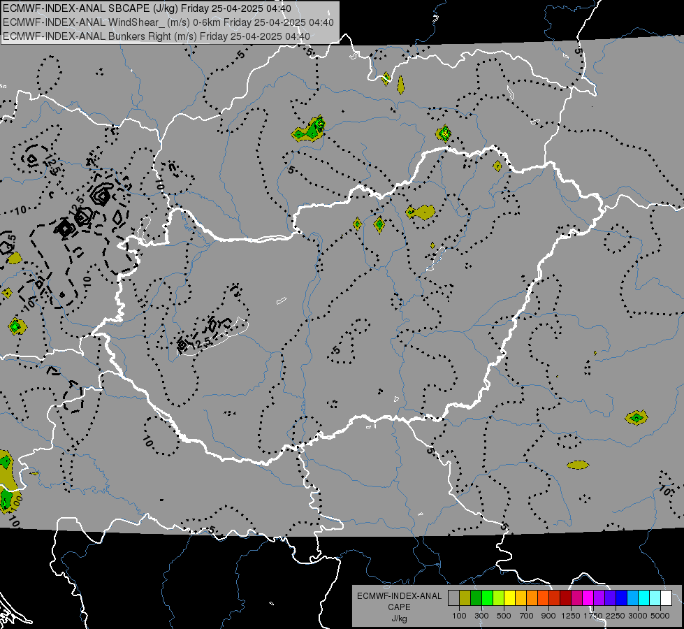Click the 900 tick label under colorbar
The width and height of the screenshot is (684, 629).
548,616
